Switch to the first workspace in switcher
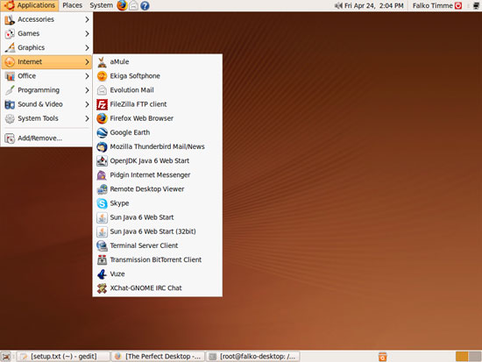Image resolution: width=482 pixels, height=362 pixels. pos(462,356)
